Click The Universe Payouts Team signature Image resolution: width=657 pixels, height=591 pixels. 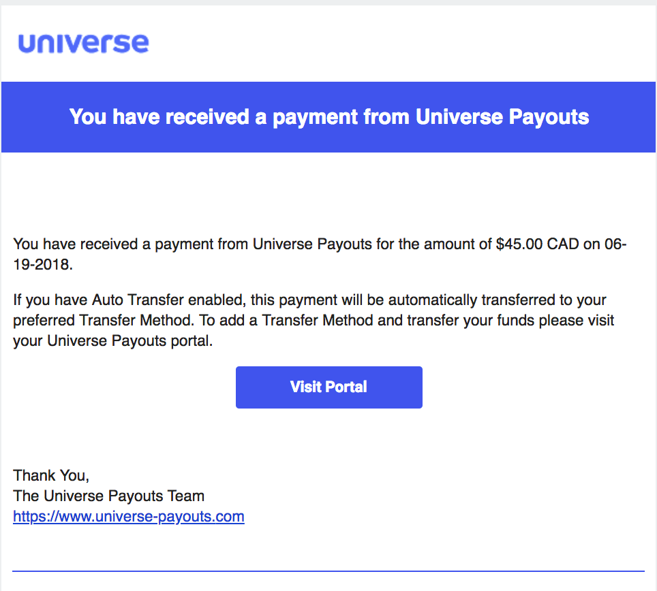108,496
